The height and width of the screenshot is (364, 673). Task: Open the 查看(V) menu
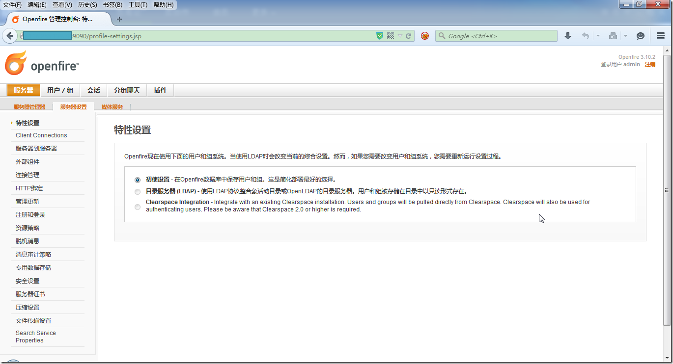coord(62,5)
